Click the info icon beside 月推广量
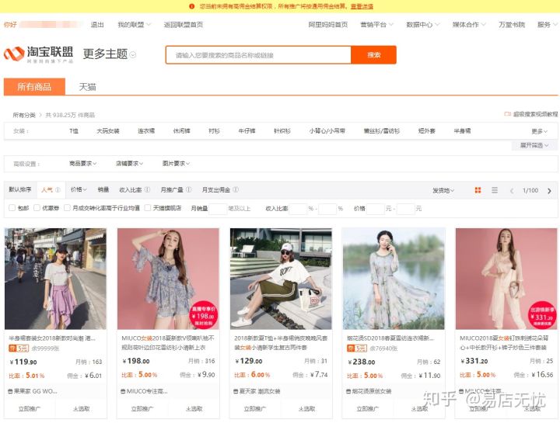560x423 pixels. click(189, 190)
